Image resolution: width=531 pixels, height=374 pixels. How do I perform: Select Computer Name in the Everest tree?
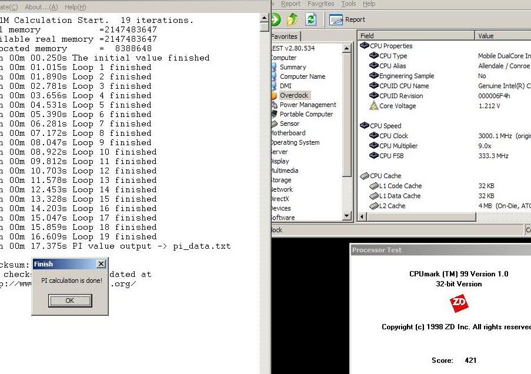pos(302,76)
